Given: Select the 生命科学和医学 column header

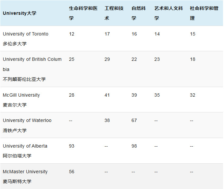Looking at the screenshot, I should pos(83,13).
